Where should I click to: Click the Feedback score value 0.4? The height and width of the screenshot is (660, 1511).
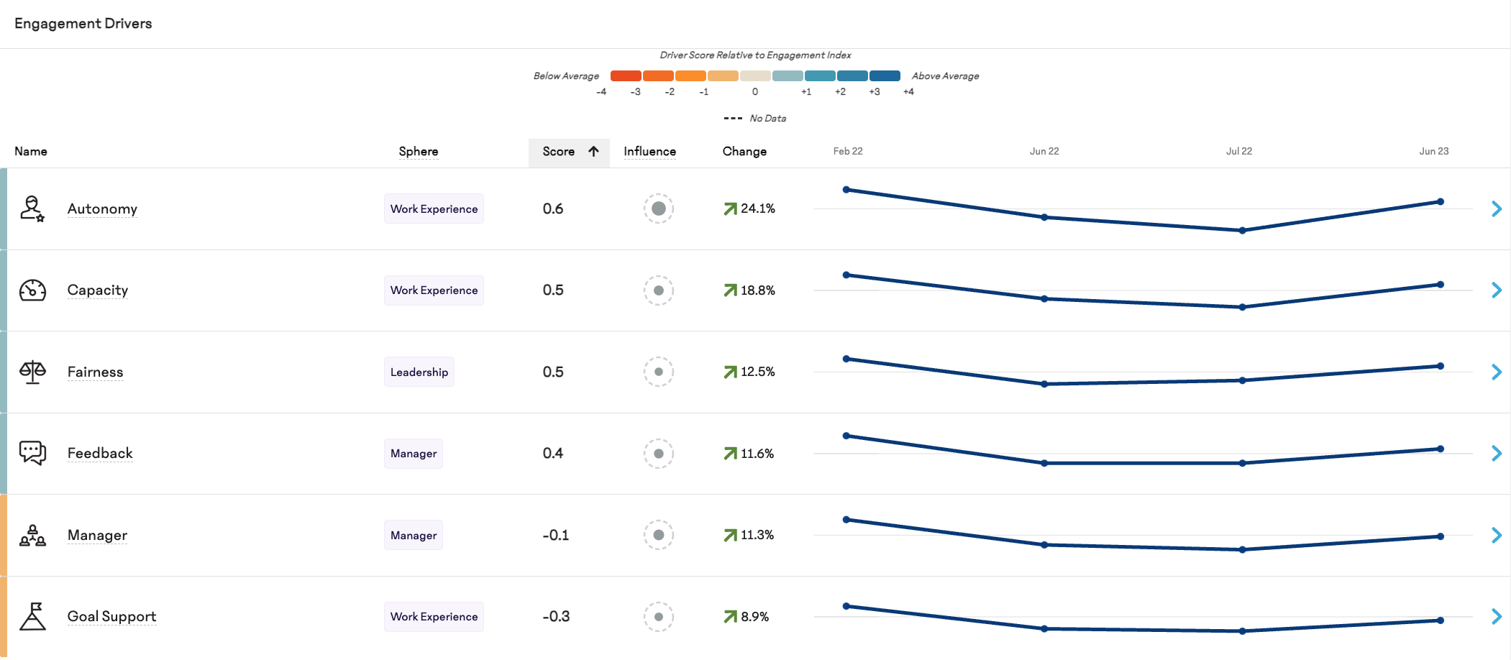553,454
